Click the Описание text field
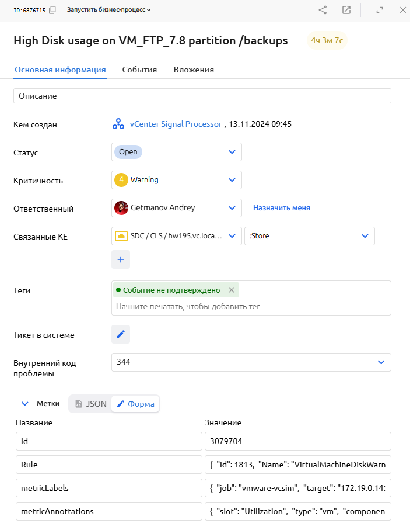The height and width of the screenshot is (523, 410). tap(202, 96)
